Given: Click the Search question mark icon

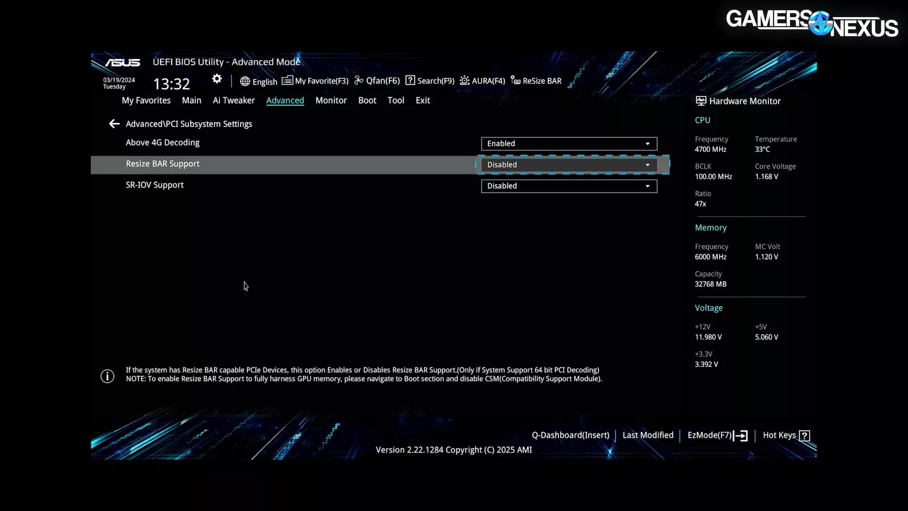Looking at the screenshot, I should (x=410, y=81).
